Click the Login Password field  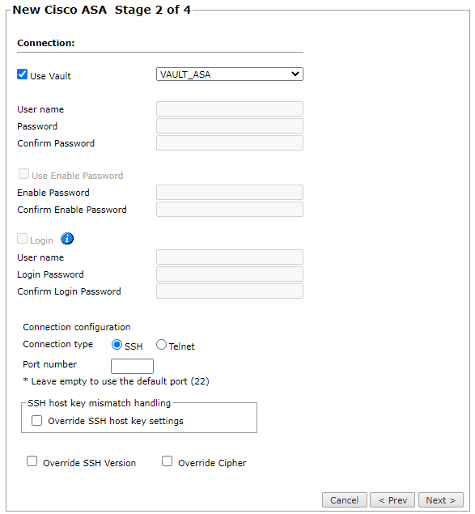click(230, 274)
